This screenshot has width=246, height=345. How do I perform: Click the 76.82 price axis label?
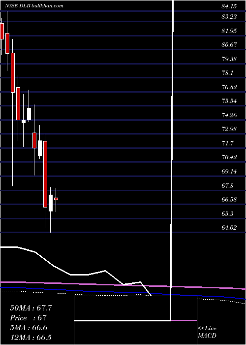[229, 87]
